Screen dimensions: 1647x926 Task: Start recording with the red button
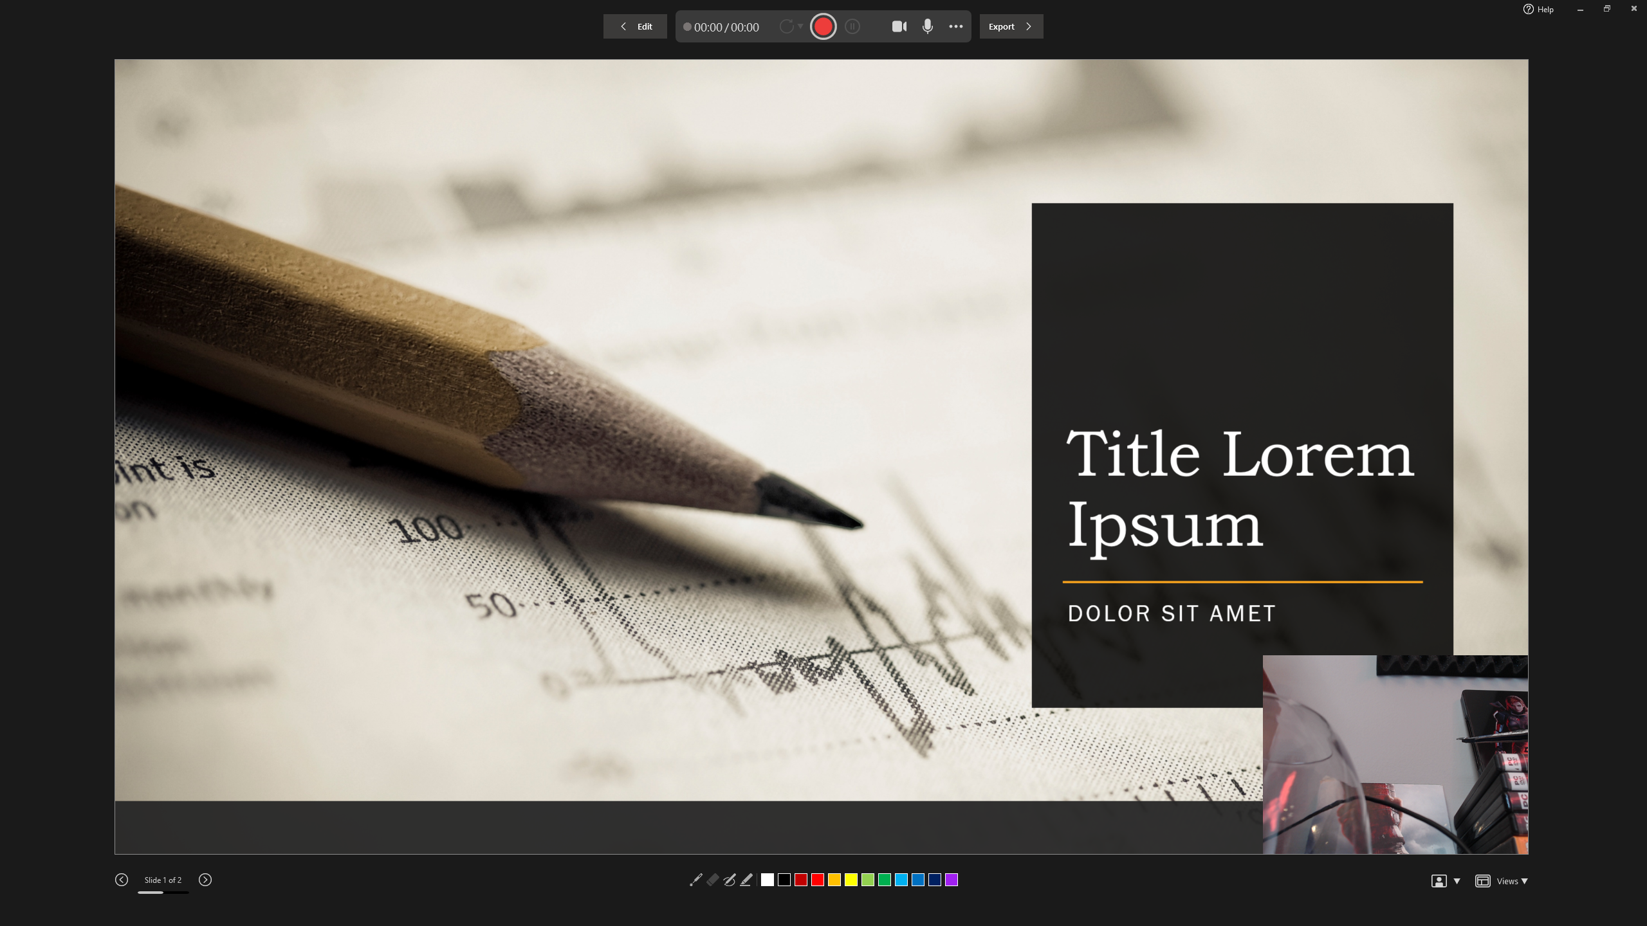tap(823, 26)
